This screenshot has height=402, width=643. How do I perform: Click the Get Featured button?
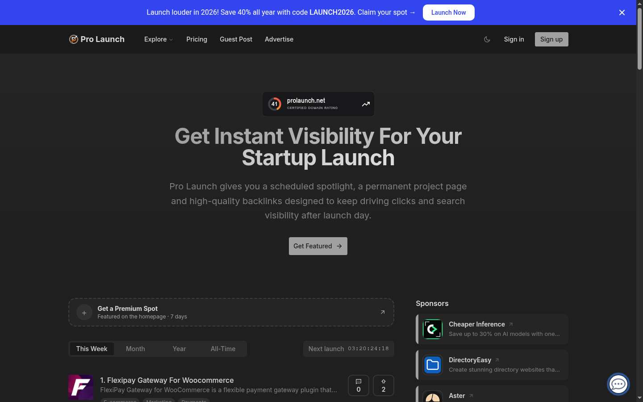tap(318, 246)
